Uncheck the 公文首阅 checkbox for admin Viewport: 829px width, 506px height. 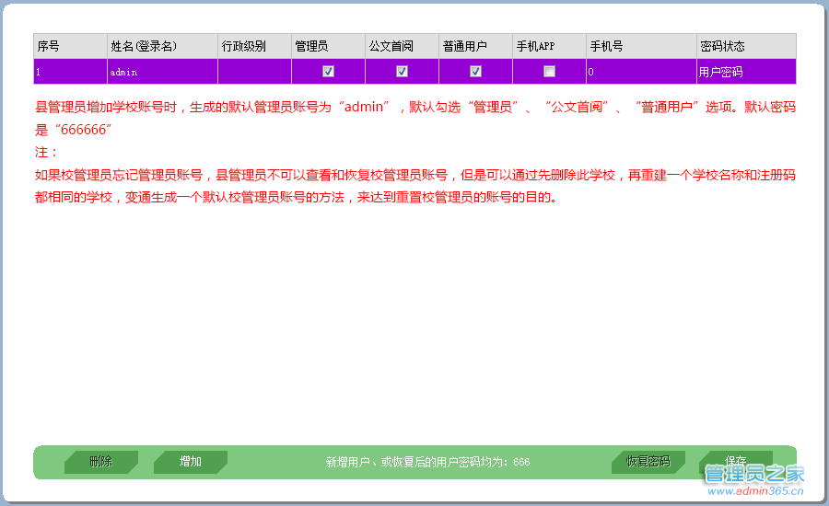[x=402, y=72]
